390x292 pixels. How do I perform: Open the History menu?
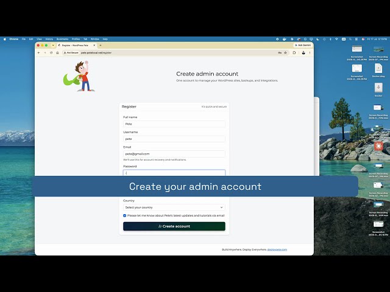point(49,39)
